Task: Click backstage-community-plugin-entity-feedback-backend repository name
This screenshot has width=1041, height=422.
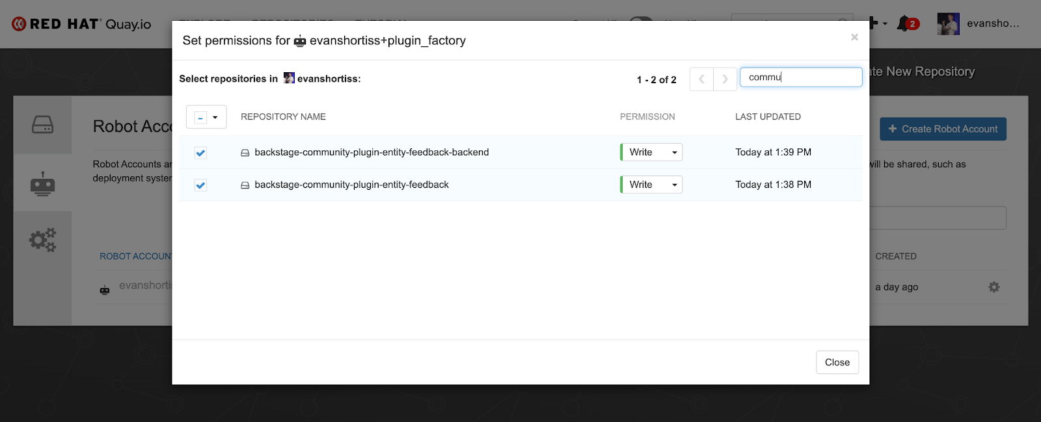Action: pyautogui.click(x=372, y=152)
